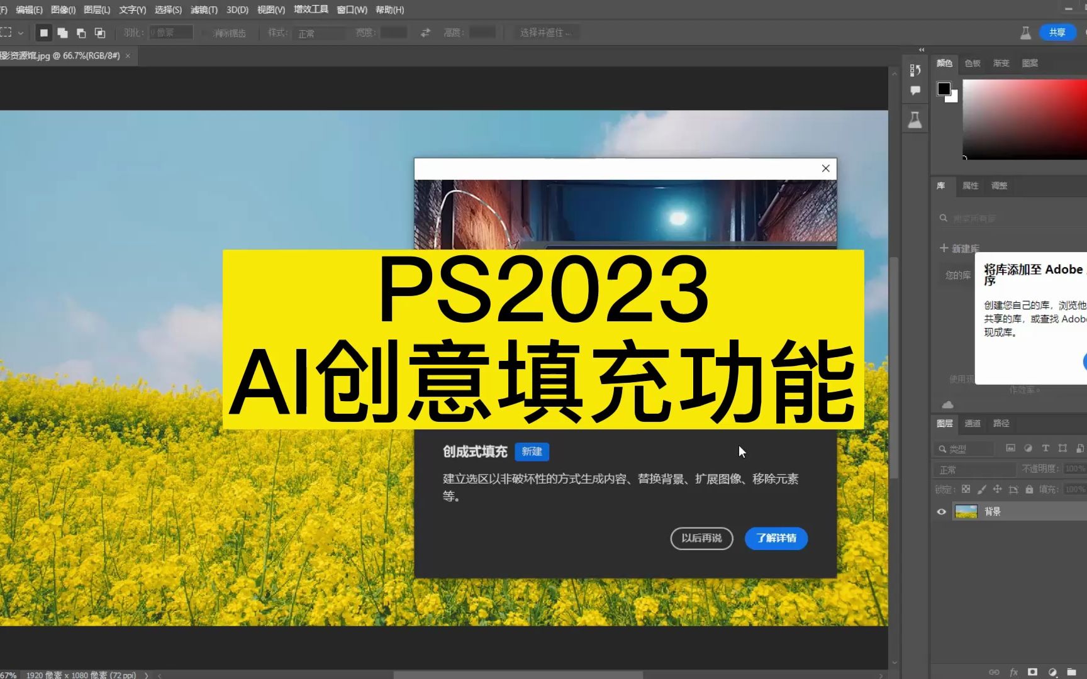Screen dimensions: 1087x679
Task: Open the History panel icon
Action: click(x=915, y=70)
